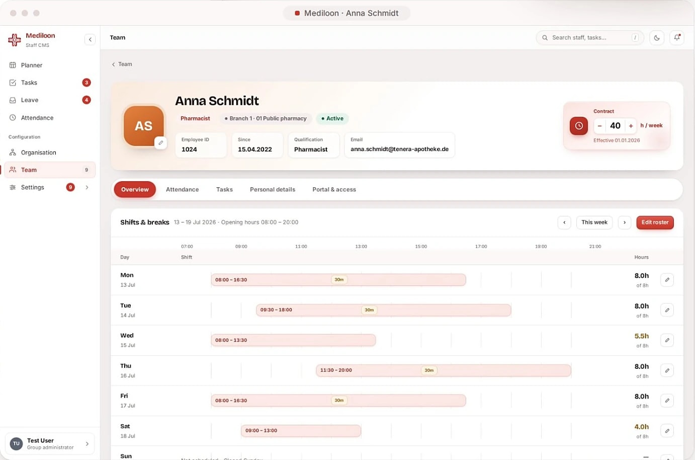Open Test User account menu
Image resolution: width=695 pixels, height=460 pixels.
point(50,444)
